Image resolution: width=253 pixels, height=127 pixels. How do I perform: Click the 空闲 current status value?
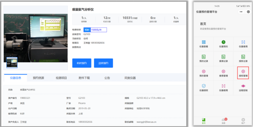pos(86,38)
